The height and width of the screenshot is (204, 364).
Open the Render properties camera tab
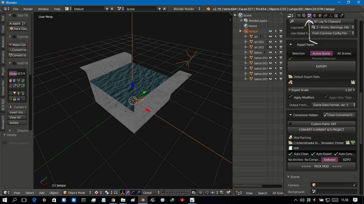[299, 16]
